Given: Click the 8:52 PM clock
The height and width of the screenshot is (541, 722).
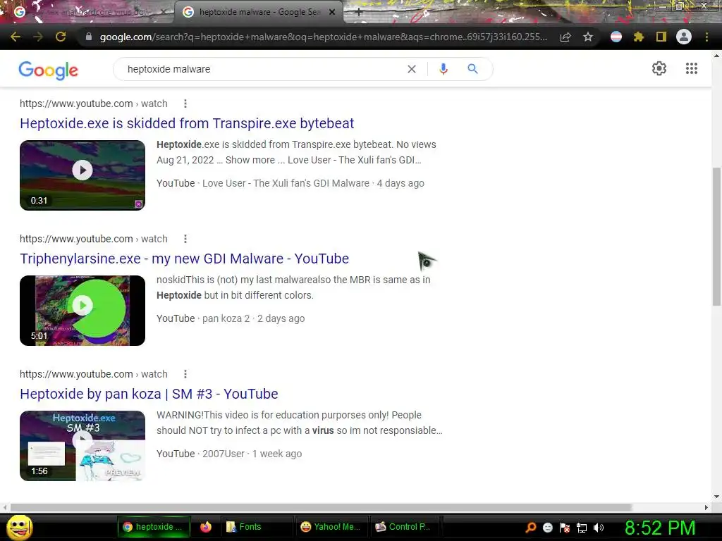Looking at the screenshot, I should (660, 528).
